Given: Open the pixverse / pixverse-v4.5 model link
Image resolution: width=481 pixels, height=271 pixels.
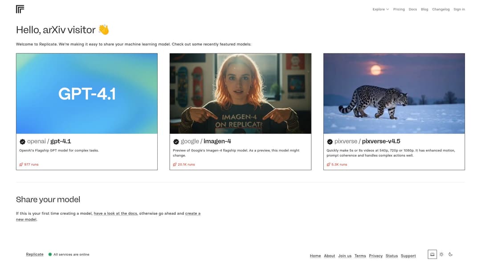Looking at the screenshot, I should point(367,141).
